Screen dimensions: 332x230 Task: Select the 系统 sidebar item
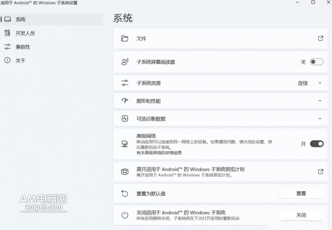tap(52, 19)
